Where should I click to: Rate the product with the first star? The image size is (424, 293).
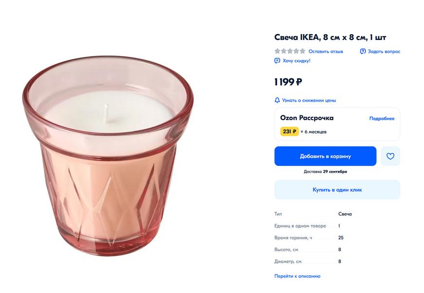277,51
